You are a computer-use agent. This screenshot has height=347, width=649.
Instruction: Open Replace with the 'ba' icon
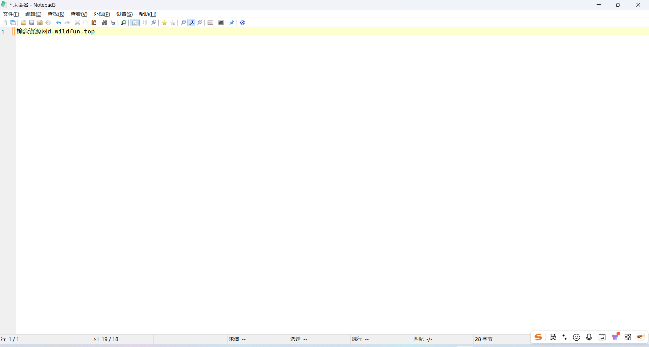tap(113, 23)
